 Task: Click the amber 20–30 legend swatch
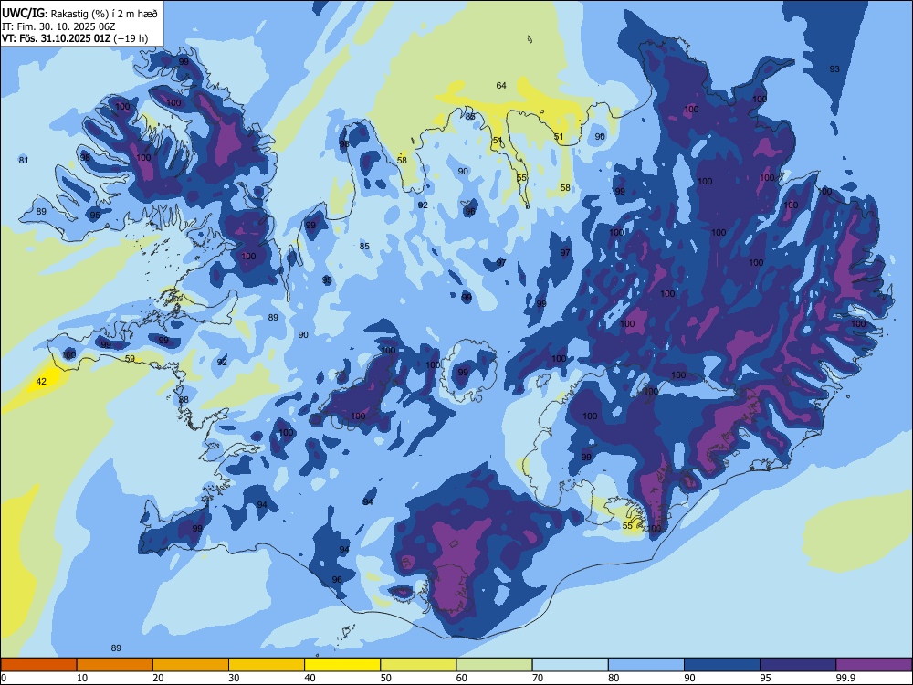191,665
